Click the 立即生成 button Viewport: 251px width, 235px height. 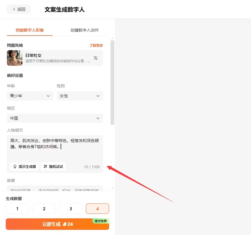click(x=57, y=224)
